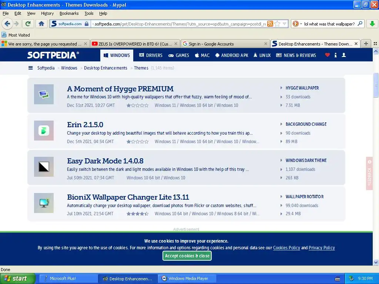Open Downloads with the green arrow icon
This screenshot has width=379, height=284.
pyautogui.click(x=372, y=24)
